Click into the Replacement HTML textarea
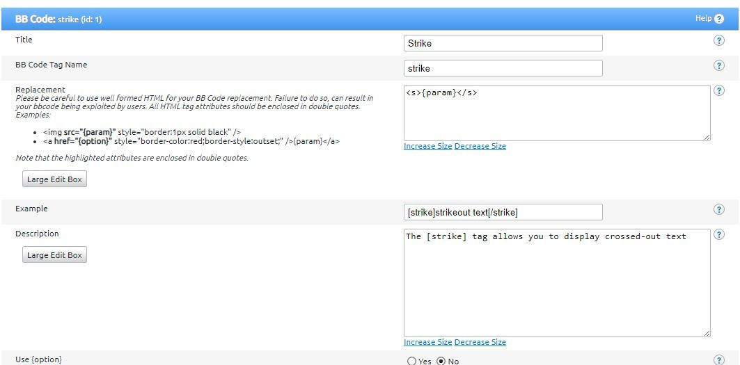 click(x=557, y=113)
